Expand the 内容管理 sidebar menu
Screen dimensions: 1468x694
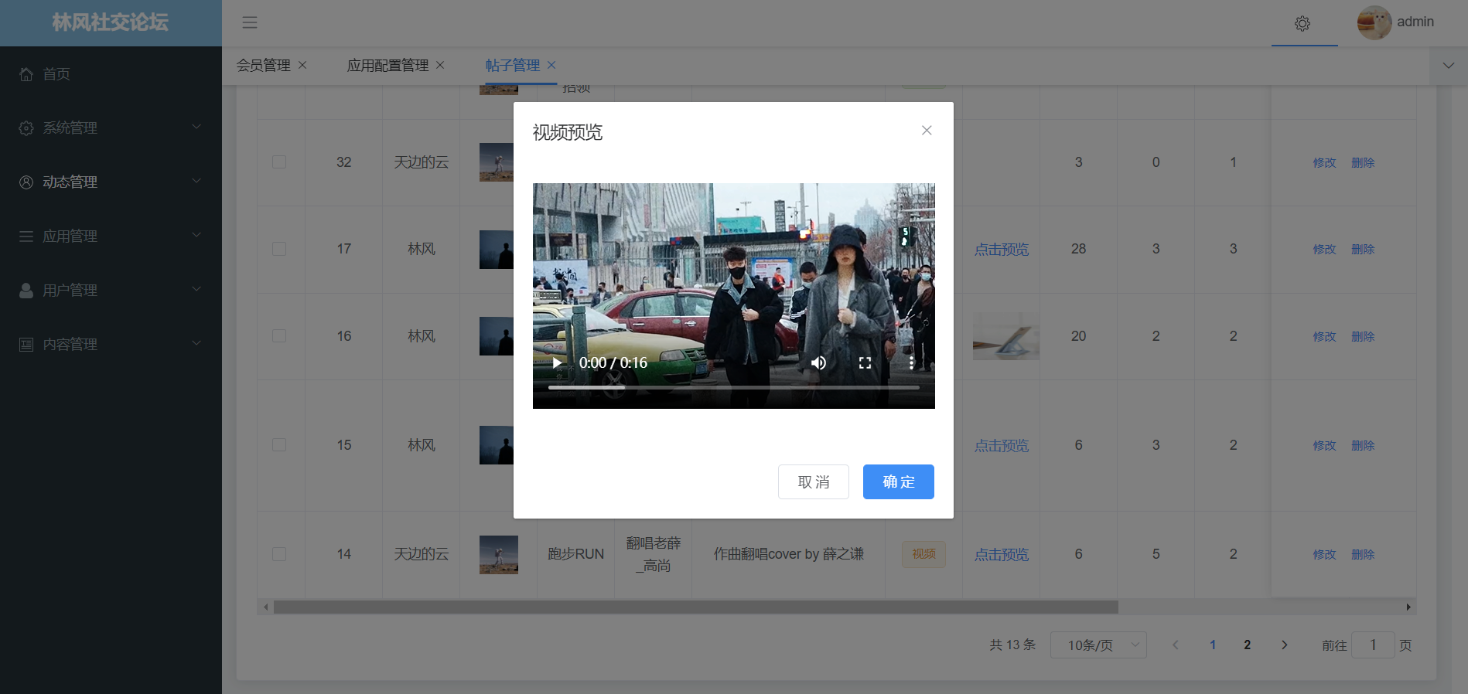pyautogui.click(x=111, y=344)
